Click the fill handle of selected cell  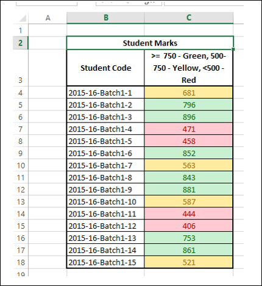click(x=233, y=49)
